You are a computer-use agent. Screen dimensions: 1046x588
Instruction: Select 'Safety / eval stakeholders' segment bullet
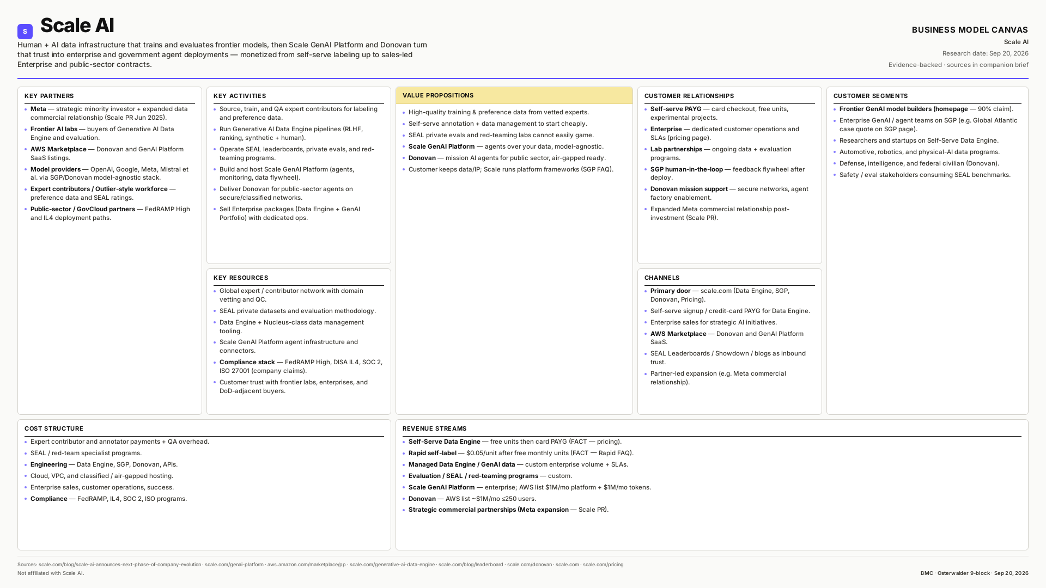(925, 175)
